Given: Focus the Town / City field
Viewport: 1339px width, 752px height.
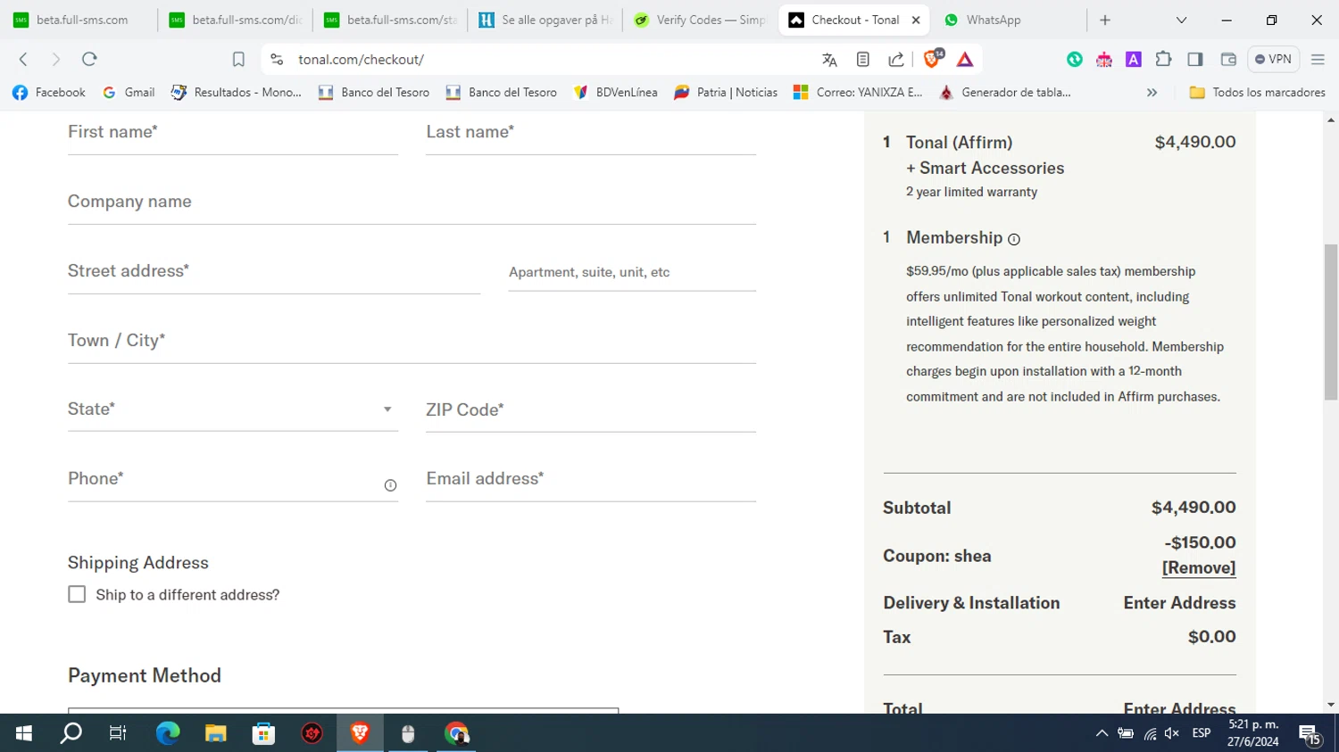Looking at the screenshot, I should 412,343.
